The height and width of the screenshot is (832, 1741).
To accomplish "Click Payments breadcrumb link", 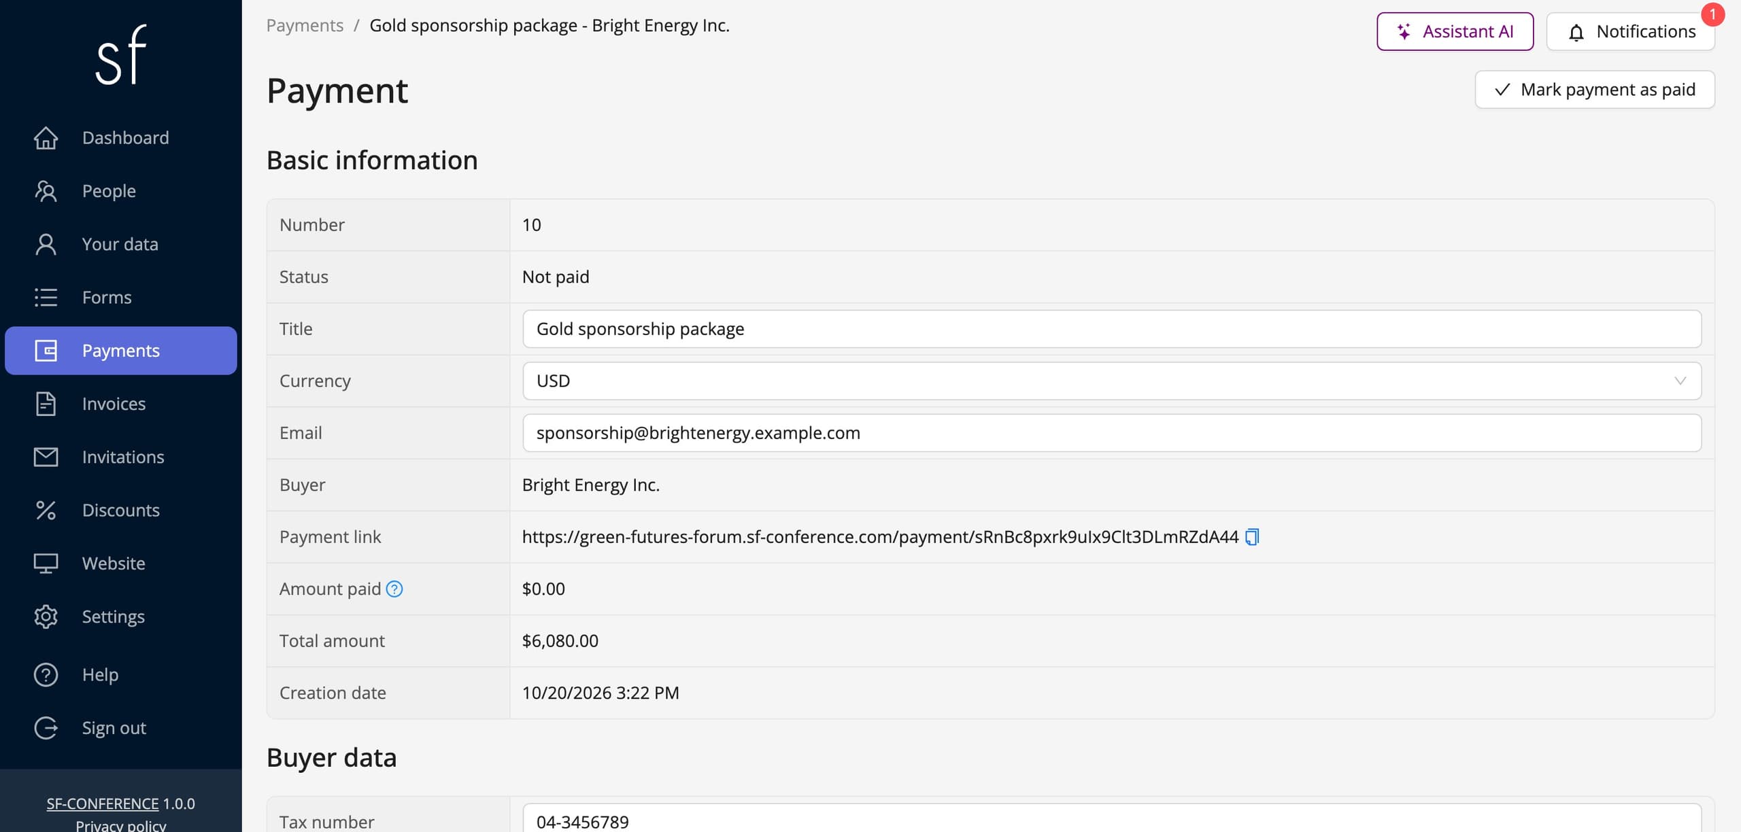I will click(x=305, y=25).
